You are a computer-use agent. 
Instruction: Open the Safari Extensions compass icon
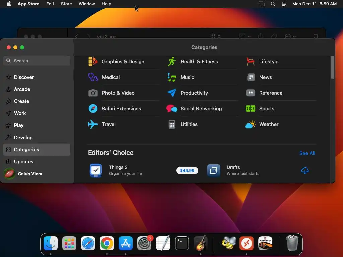point(93,109)
